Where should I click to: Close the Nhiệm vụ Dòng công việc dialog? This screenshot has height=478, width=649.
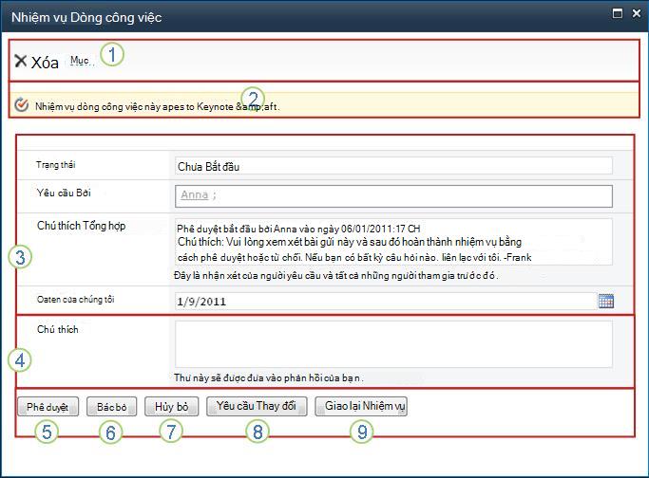coord(637,13)
